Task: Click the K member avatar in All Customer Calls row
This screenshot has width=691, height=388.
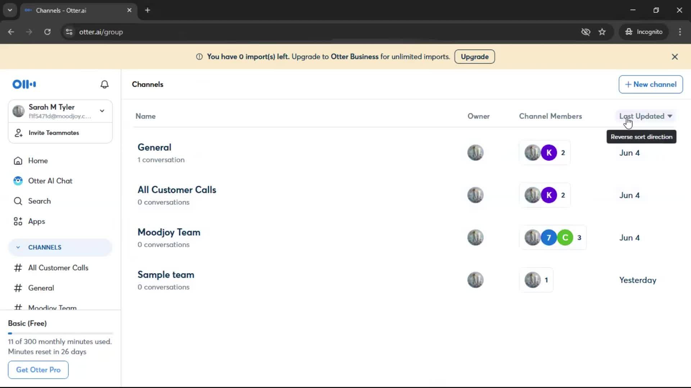Action: coord(549,195)
